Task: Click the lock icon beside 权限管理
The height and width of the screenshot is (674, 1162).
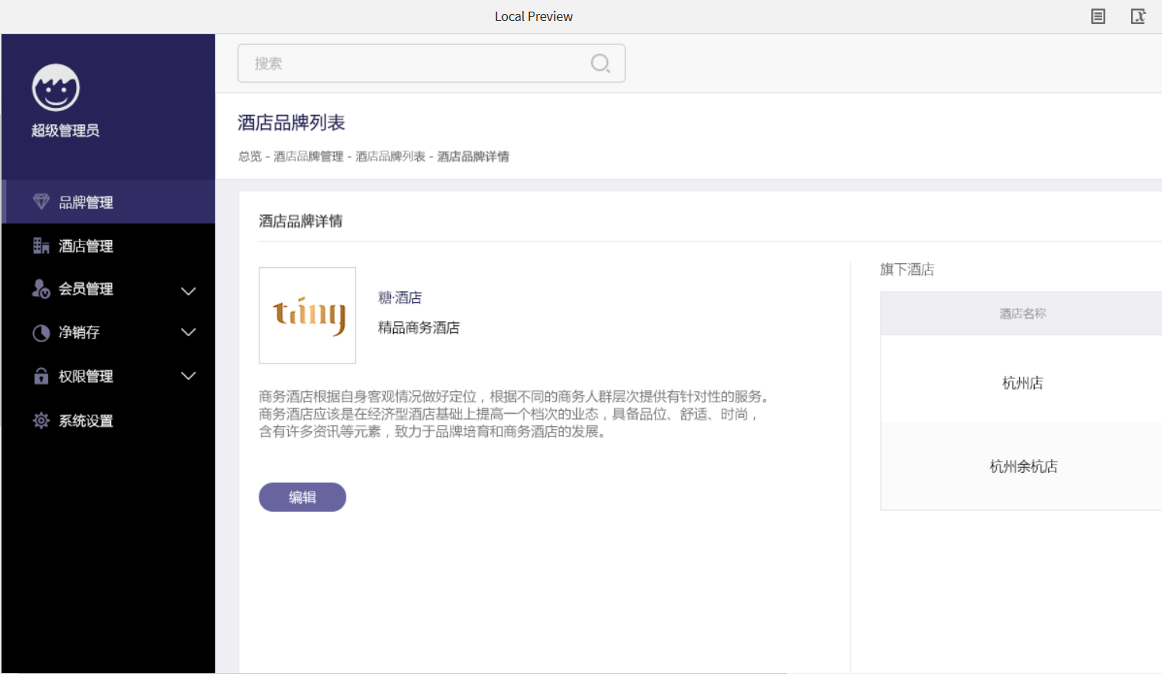Action: [41, 376]
